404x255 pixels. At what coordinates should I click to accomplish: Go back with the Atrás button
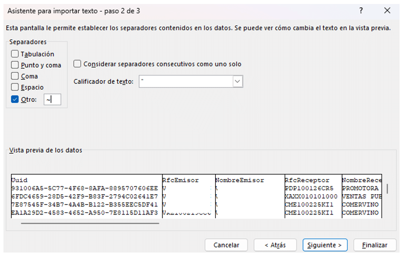coord(275,245)
